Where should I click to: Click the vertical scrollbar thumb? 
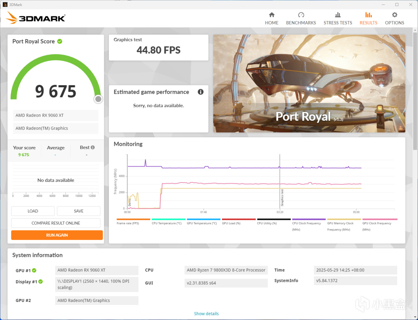[415, 91]
